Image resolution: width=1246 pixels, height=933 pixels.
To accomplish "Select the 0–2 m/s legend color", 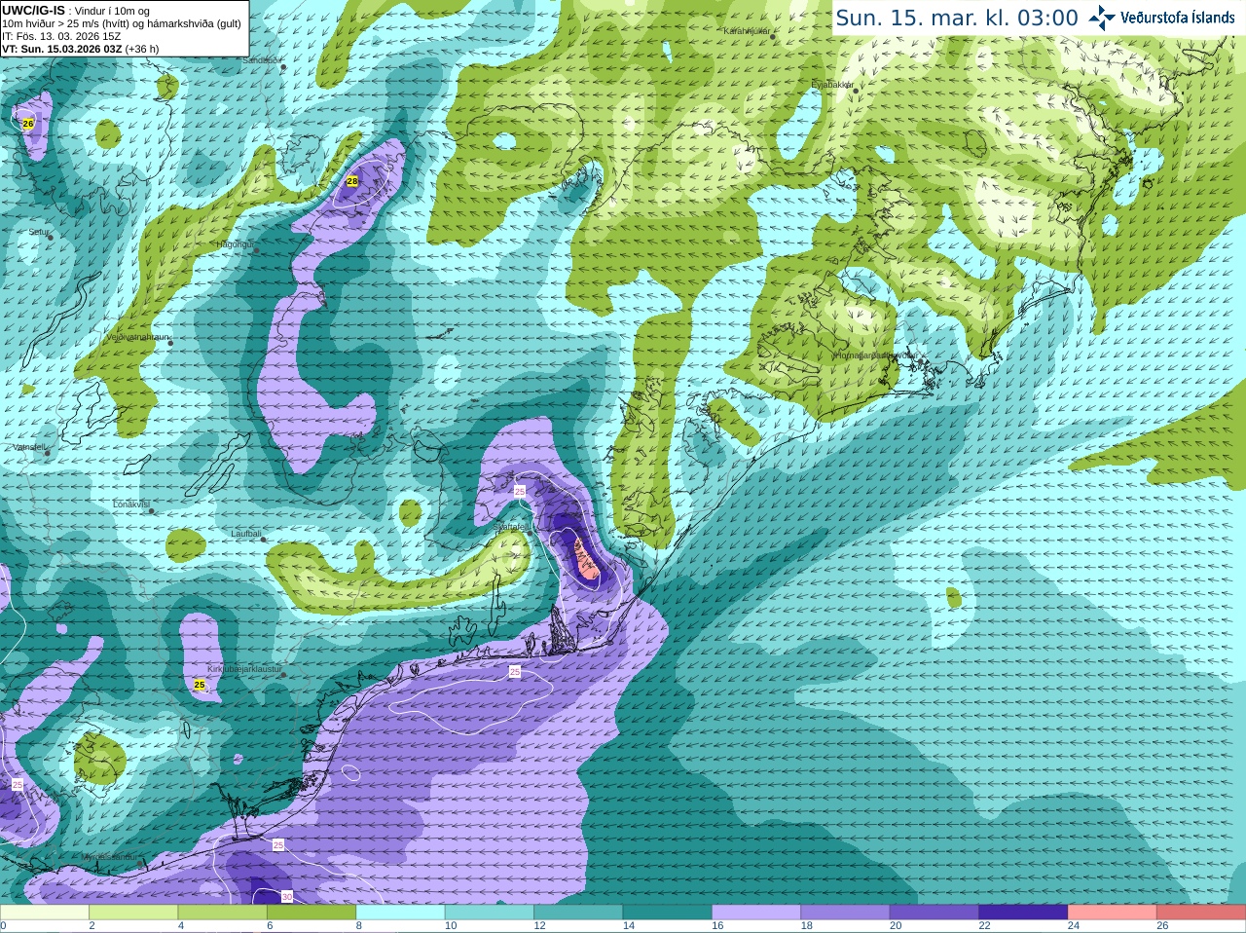I will point(45,913).
